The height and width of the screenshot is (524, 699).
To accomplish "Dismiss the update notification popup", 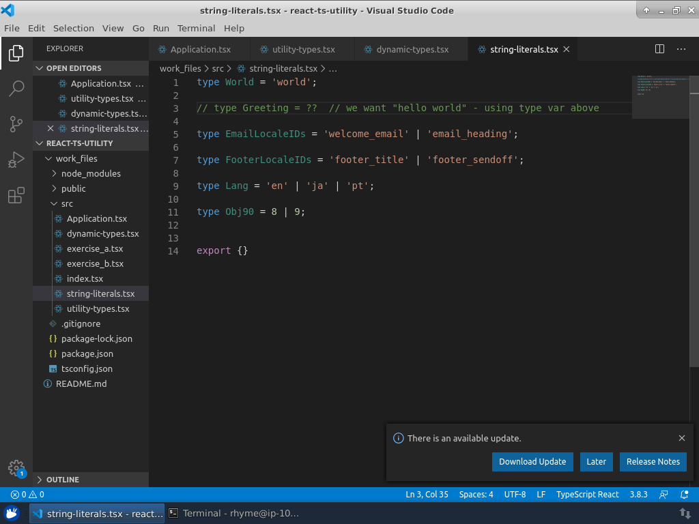I will pyautogui.click(x=681, y=438).
